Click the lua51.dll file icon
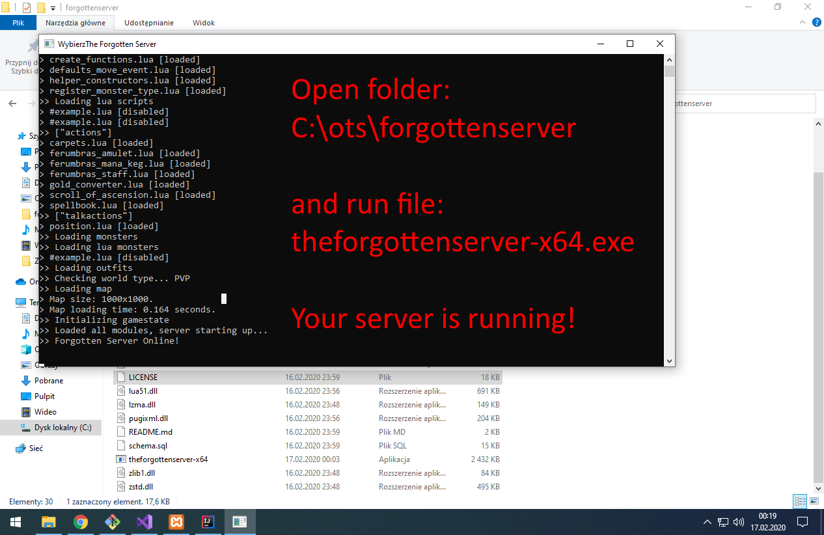Viewport: 824px width, 535px height. coord(120,391)
